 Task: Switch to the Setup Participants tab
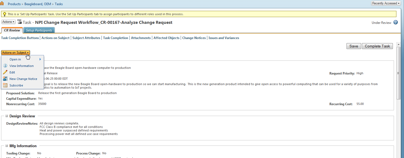39,30
